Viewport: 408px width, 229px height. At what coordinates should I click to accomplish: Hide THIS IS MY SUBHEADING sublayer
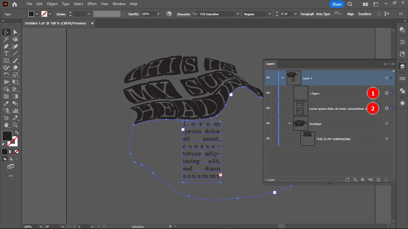pyautogui.click(x=268, y=139)
